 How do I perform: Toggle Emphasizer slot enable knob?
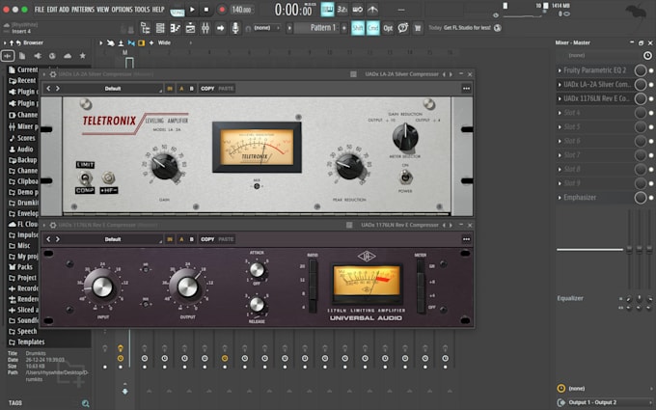[641, 198]
